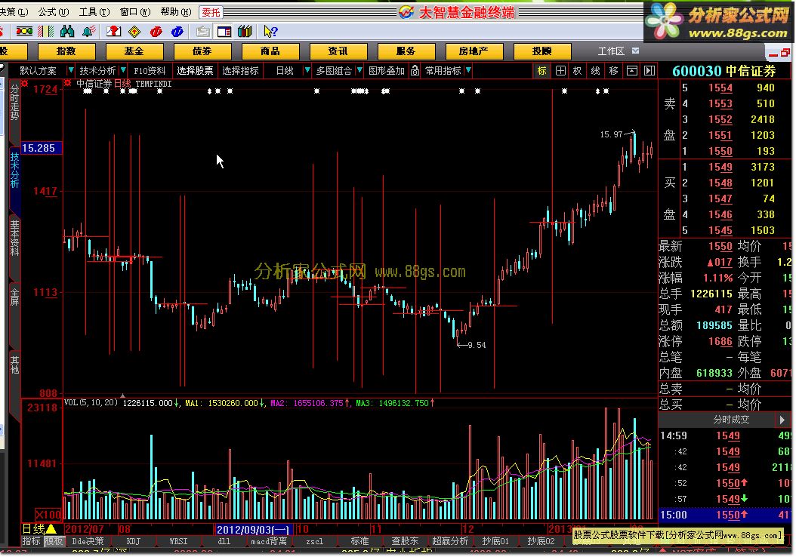Viewport: 796px width, 557px height.
Task: Click the striped bars toolbar icon
Action: (45, 32)
